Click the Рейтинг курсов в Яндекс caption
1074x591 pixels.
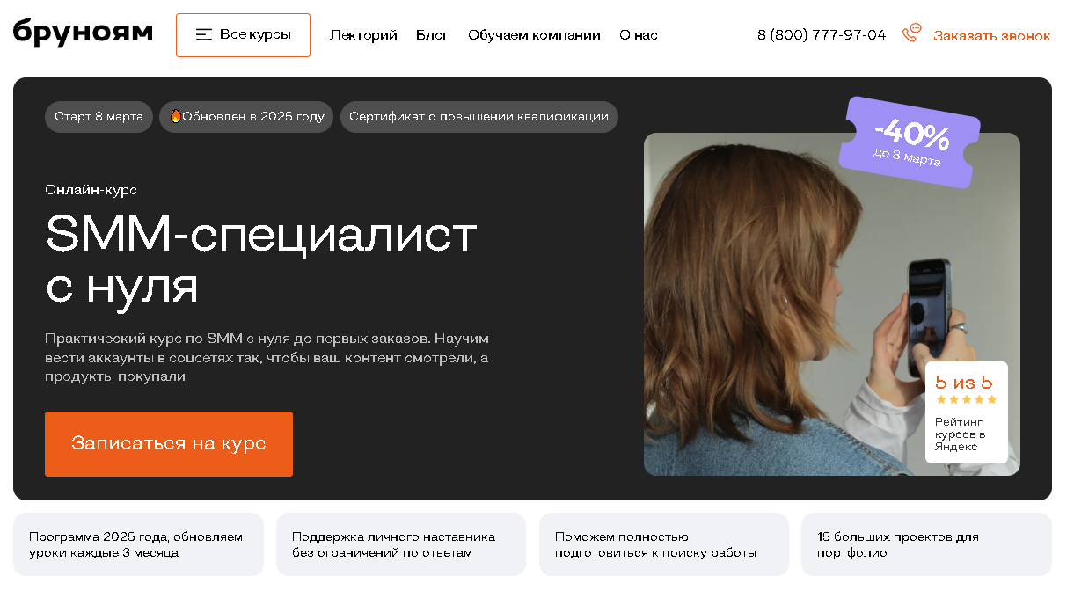[x=960, y=434]
